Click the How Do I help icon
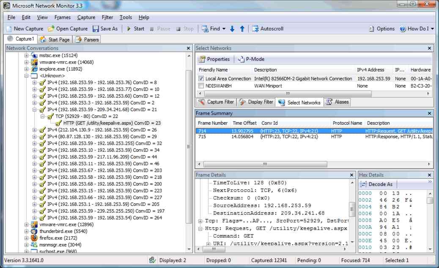439x268 pixels. coord(403,29)
